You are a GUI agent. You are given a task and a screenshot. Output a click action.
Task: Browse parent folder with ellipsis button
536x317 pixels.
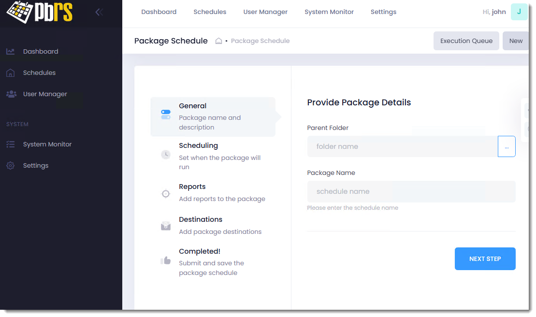(x=507, y=146)
